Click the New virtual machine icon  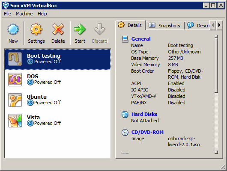click(13, 29)
